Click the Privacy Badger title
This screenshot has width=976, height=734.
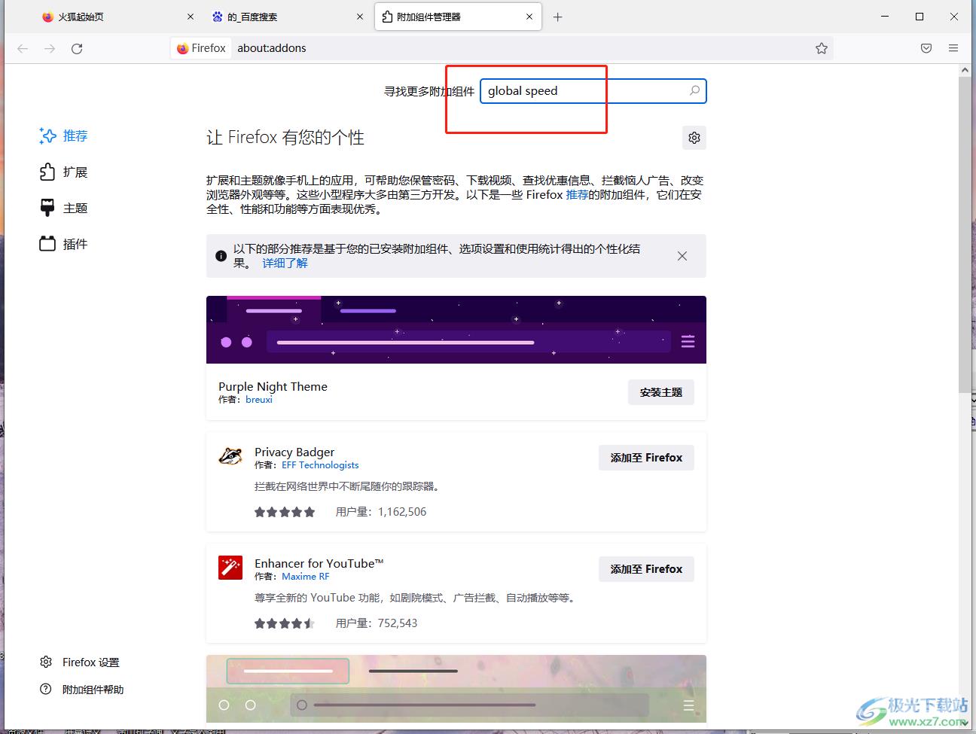(294, 452)
